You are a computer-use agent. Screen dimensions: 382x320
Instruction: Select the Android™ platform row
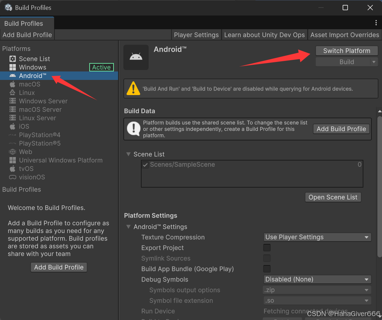coord(59,76)
